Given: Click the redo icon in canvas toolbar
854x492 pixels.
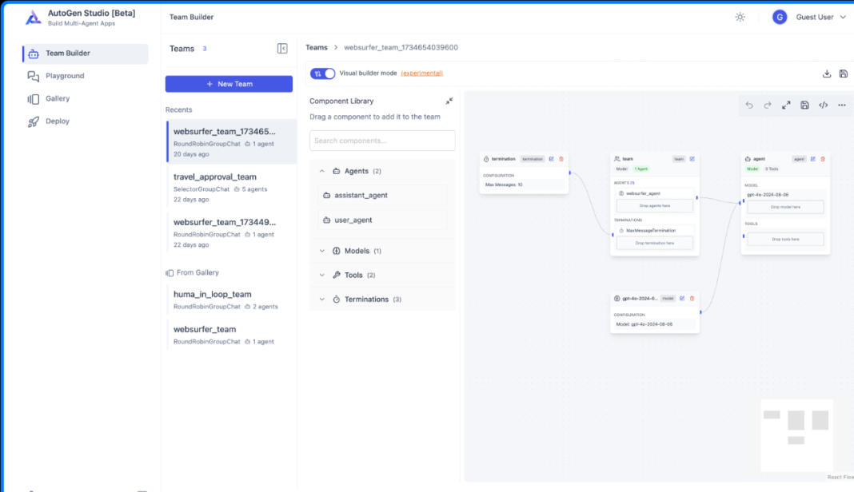Looking at the screenshot, I should click(x=768, y=105).
